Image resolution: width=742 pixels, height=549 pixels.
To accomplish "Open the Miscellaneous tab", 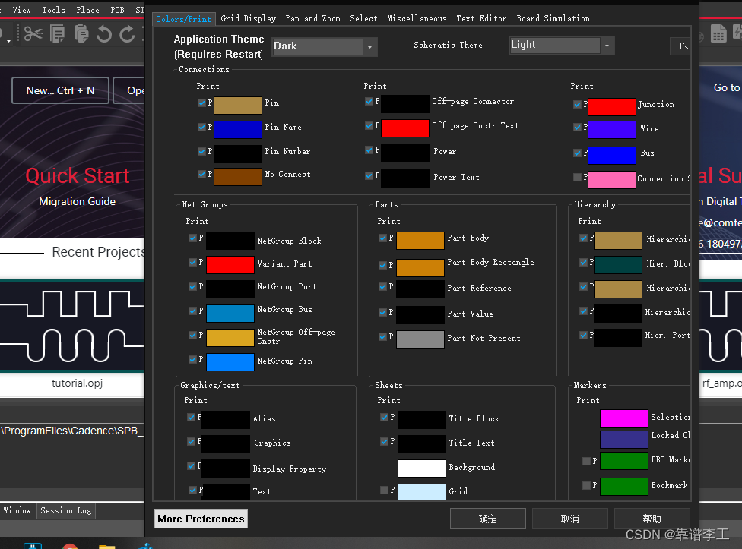I will (417, 18).
